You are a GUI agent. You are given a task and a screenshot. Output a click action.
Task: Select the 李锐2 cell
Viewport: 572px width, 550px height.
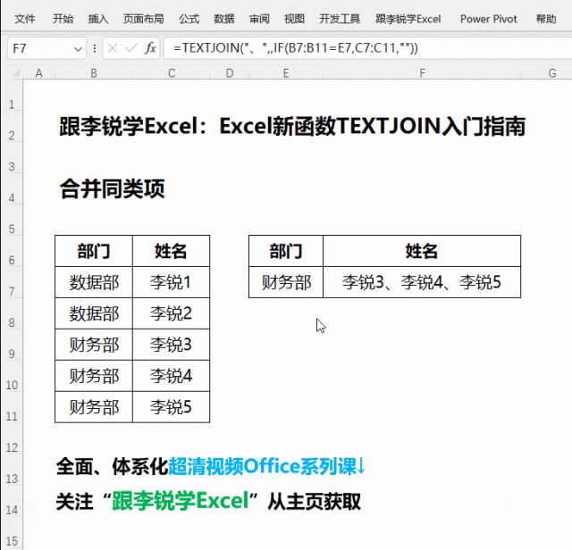(171, 313)
